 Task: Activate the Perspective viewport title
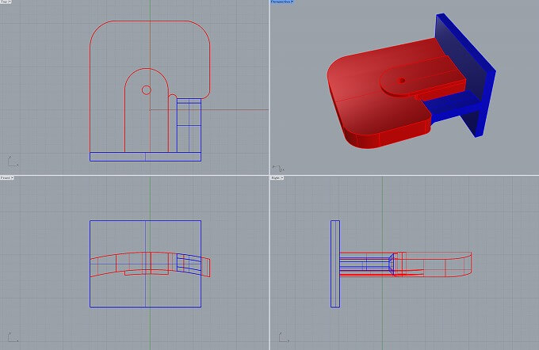281,2
